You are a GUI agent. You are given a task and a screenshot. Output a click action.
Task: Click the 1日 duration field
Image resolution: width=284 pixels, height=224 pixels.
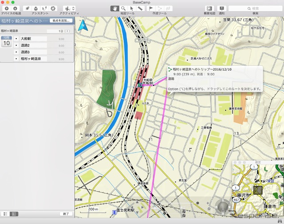[55, 31]
